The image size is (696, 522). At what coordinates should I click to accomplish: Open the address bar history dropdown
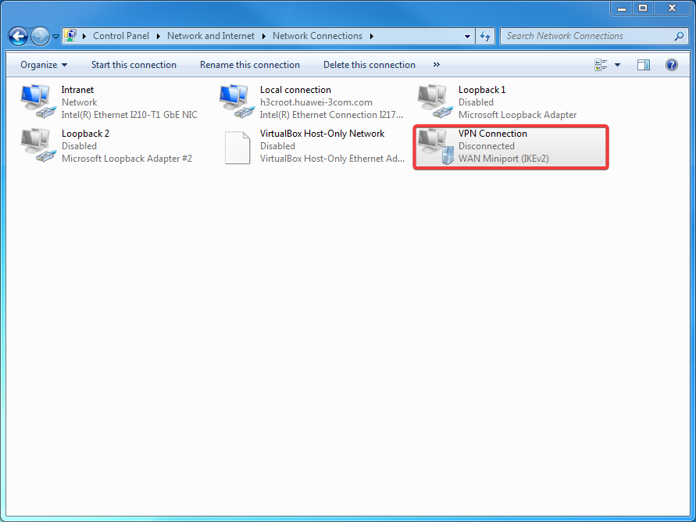point(467,37)
